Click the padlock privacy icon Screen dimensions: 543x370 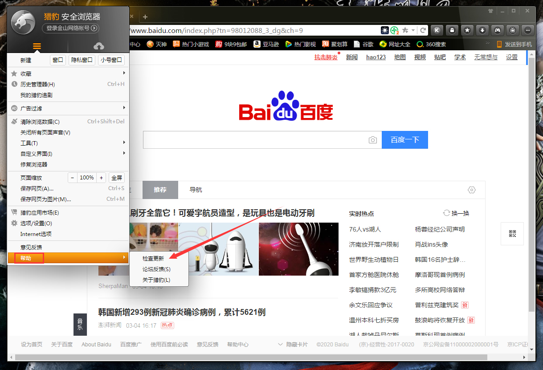point(452,30)
